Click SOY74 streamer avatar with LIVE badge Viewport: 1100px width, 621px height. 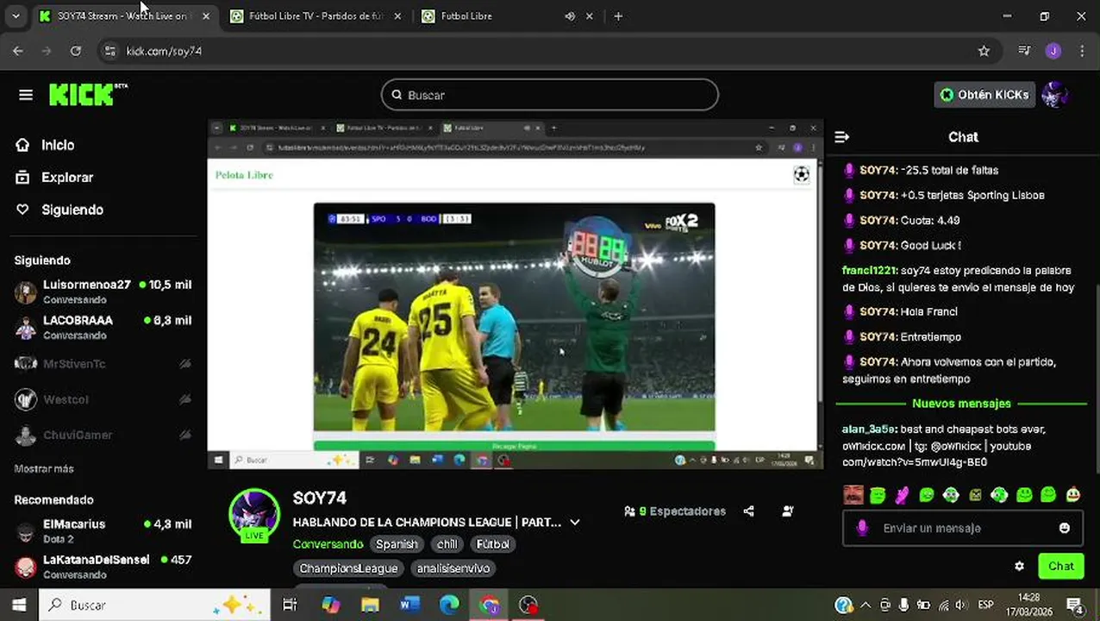(254, 515)
